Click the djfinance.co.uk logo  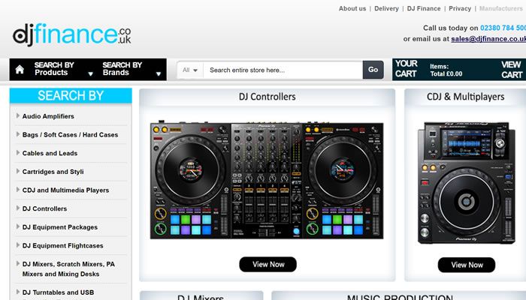pyautogui.click(x=71, y=35)
